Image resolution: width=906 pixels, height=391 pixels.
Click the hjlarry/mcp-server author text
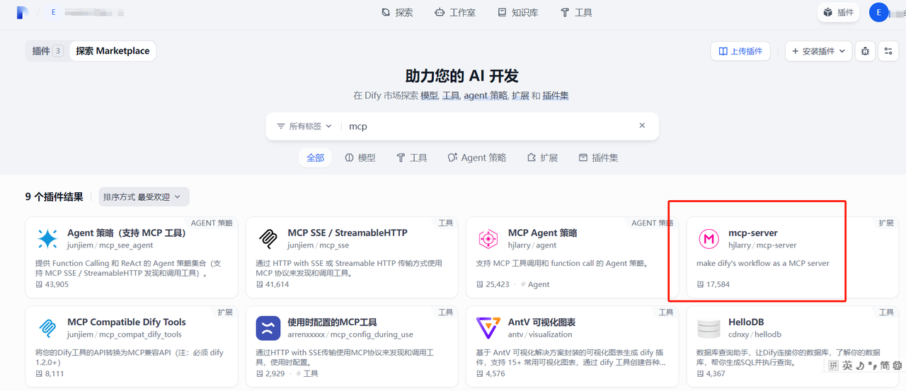coord(762,245)
